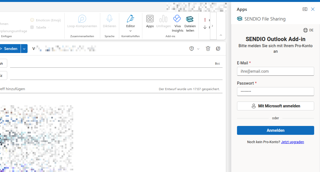Click the Sprache group label
The width and height of the screenshot is (320, 172).
(x=109, y=36)
